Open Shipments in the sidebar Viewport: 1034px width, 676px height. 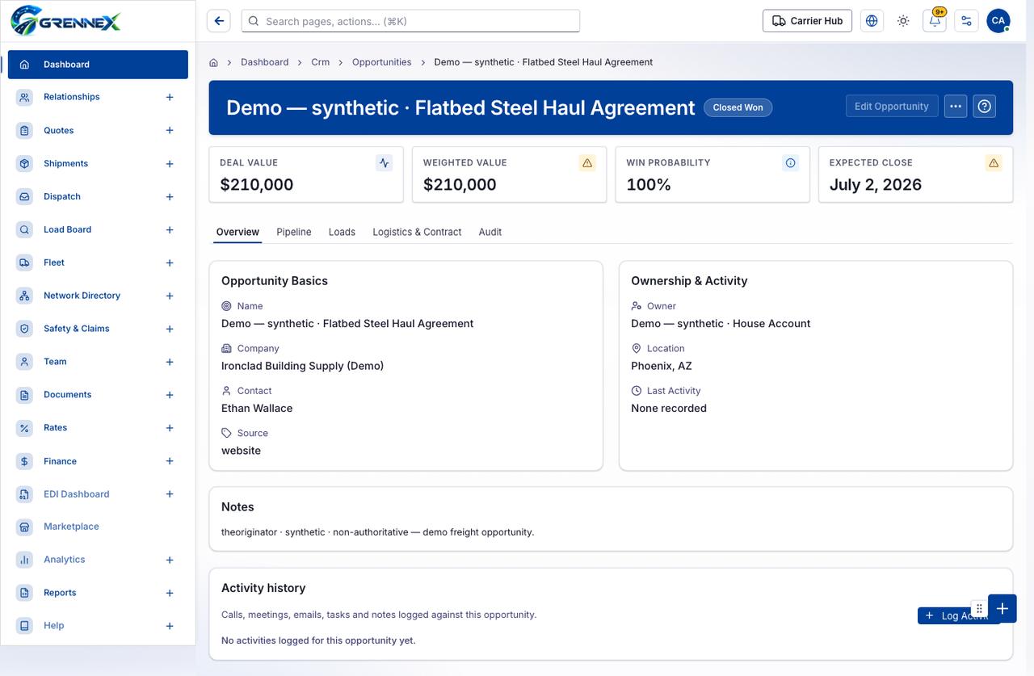coord(98,163)
